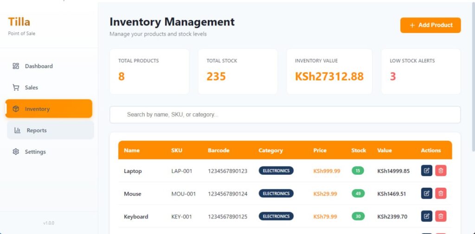This screenshot has width=475, height=234.
Task: Focus the product search field
Action: (x=285, y=115)
